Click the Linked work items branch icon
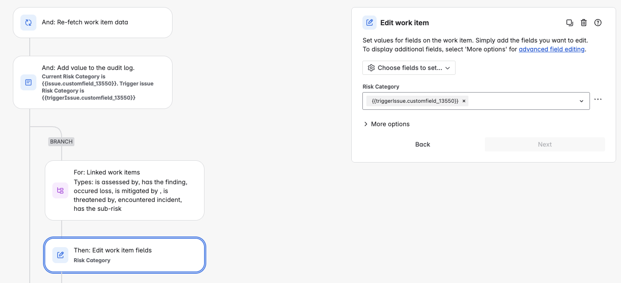The width and height of the screenshot is (621, 283). click(x=60, y=190)
